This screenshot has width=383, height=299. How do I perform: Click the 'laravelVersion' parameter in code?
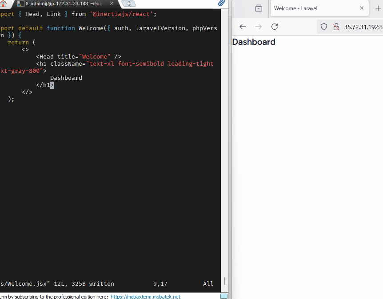[160, 28]
